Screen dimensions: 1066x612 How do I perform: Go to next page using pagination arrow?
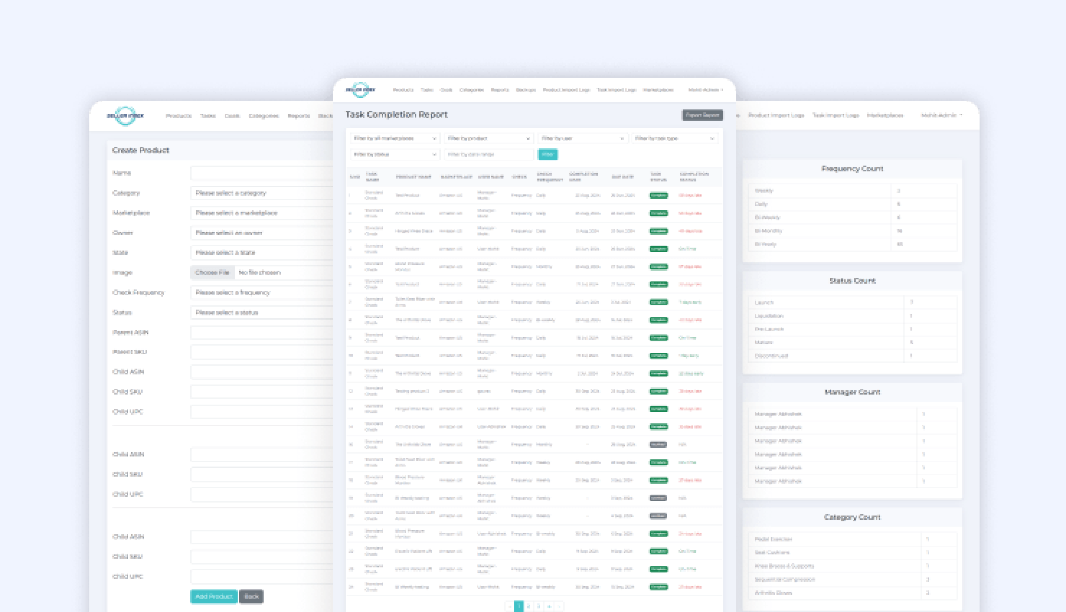tap(559, 606)
